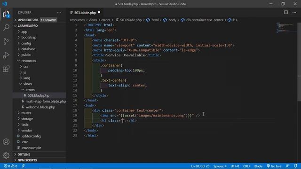Click resources in breadcrumb path
Image resolution: width=301 pixels, height=169 pixels.
tap(77, 20)
